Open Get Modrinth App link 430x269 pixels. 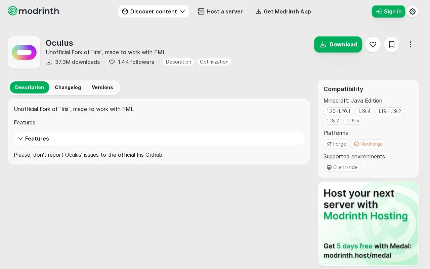tap(283, 11)
